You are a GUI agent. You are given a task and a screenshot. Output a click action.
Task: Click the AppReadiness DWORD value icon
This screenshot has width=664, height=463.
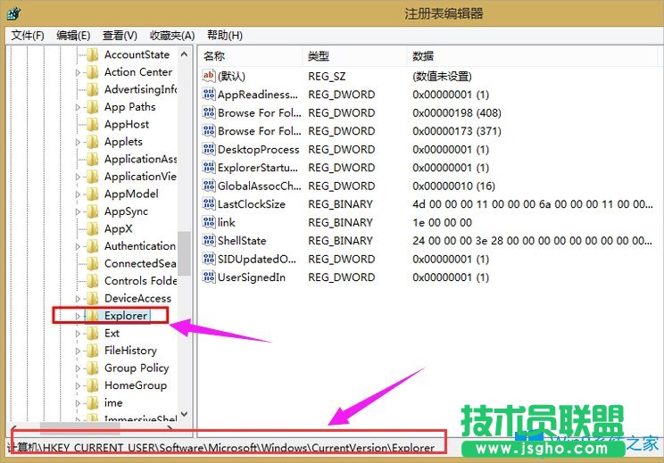coord(209,95)
